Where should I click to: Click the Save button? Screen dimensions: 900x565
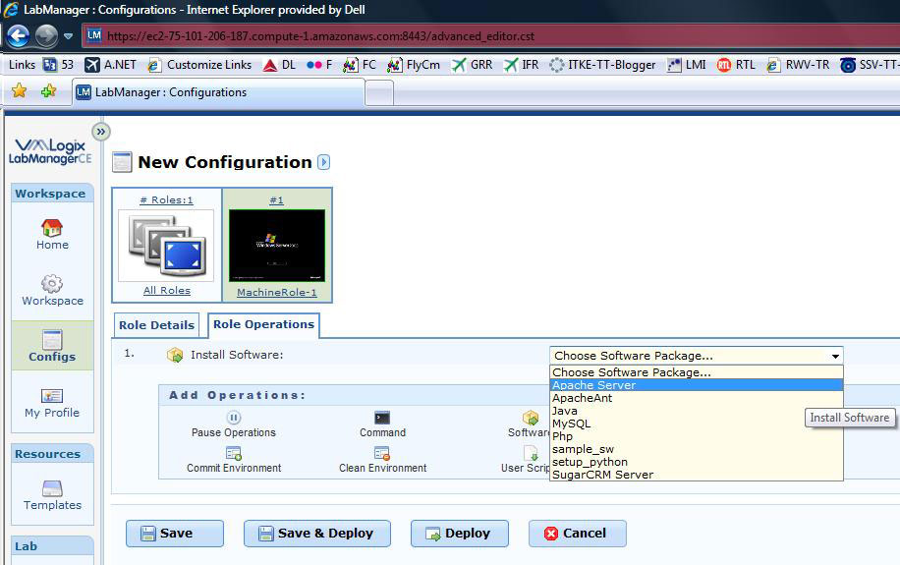tap(175, 534)
